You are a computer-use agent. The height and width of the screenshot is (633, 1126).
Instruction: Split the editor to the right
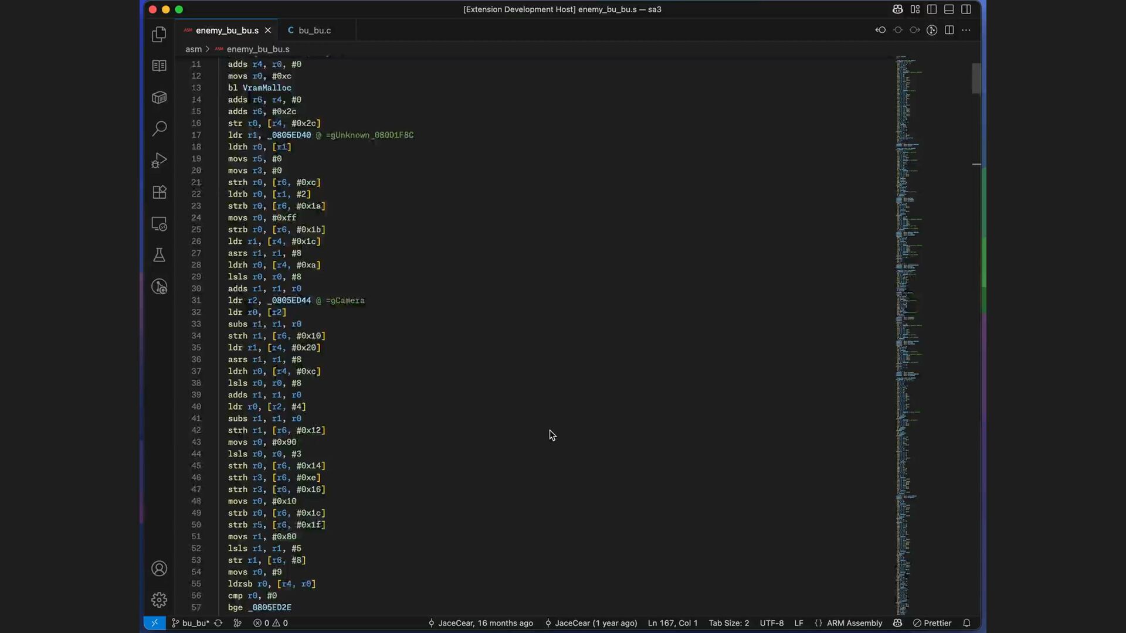949,30
